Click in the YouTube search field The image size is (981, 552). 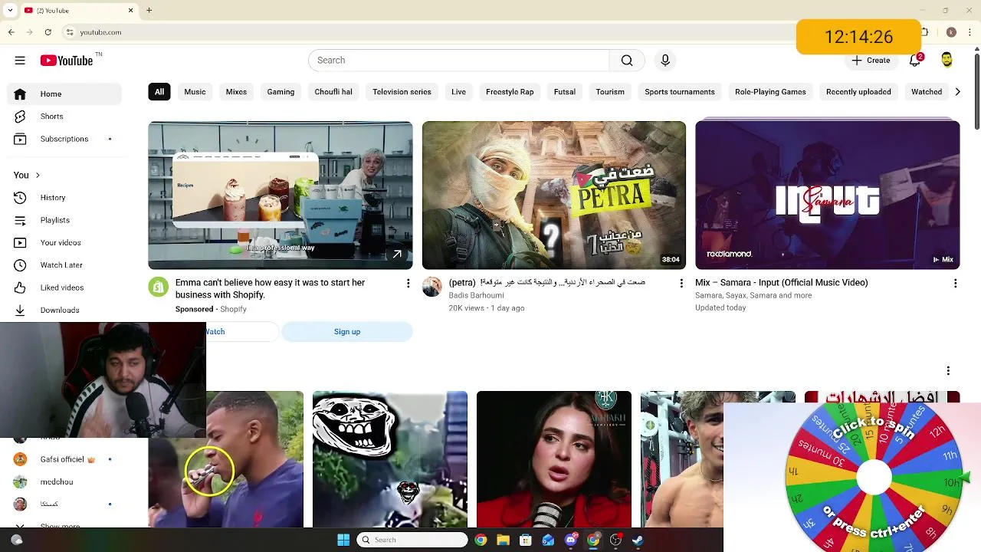click(458, 61)
